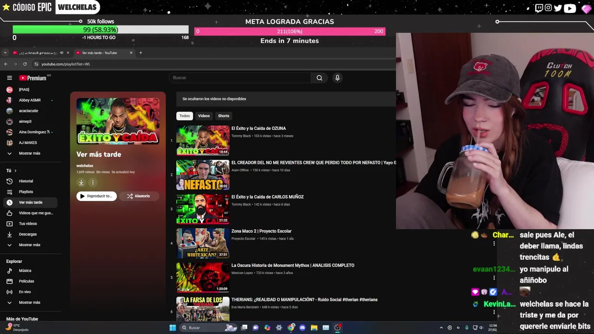Open File Explorer from taskbar
Image resolution: width=594 pixels, height=334 pixels.
tap(314, 328)
